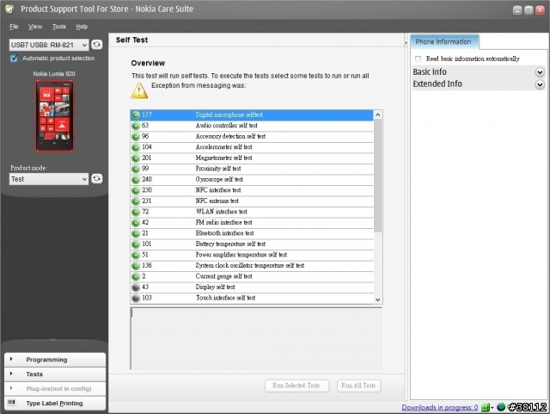The height and width of the screenshot is (414, 550).
Task: Click the test list vertical scrollbar thumb
Action: [x=378, y=176]
